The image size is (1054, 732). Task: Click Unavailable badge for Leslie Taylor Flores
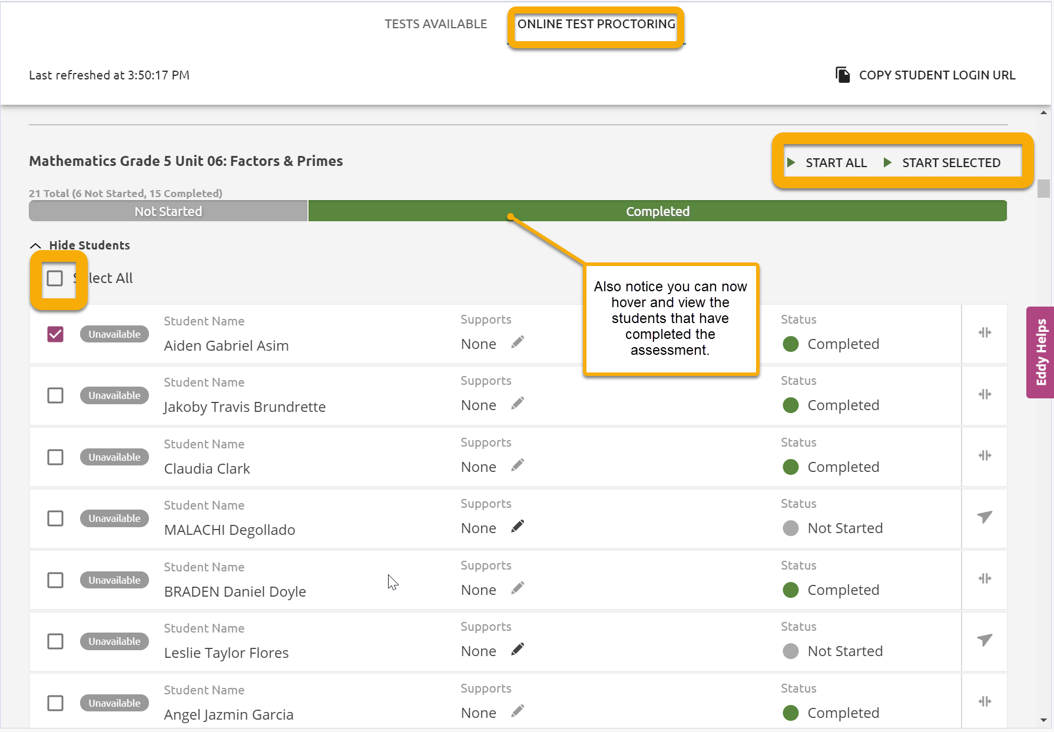[x=114, y=641]
